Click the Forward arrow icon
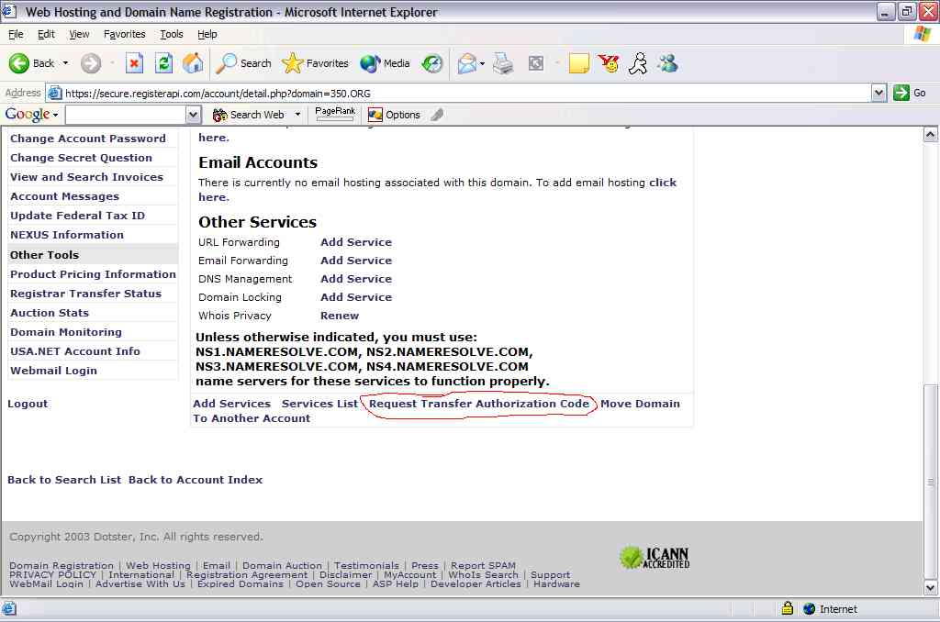The image size is (940, 622). 91,63
